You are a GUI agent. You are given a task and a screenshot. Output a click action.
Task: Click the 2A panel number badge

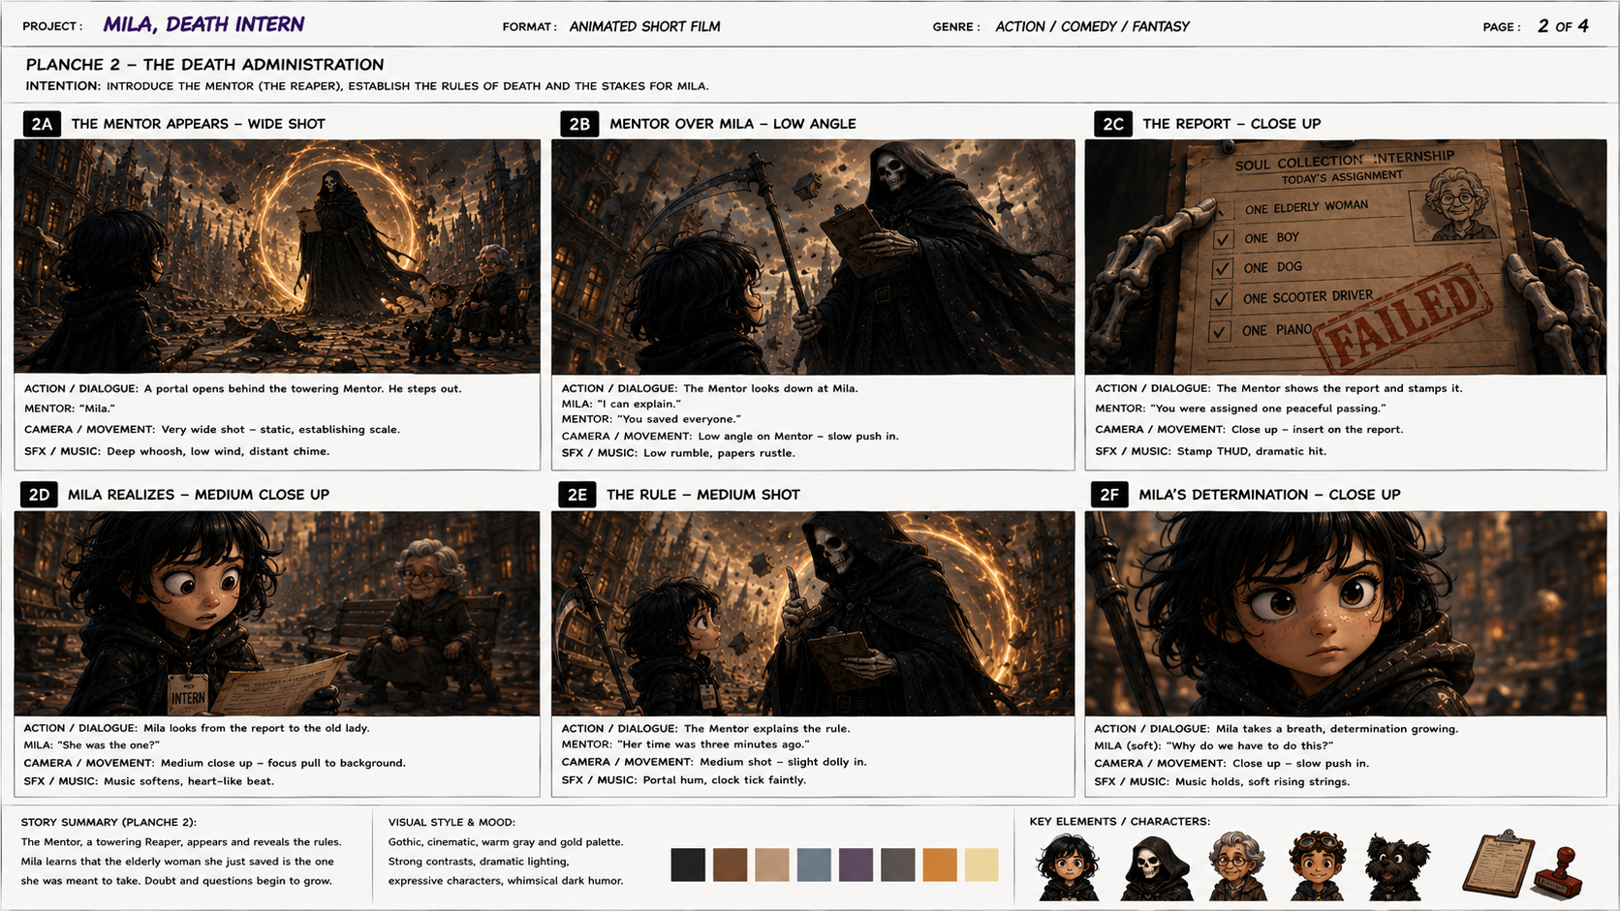point(42,124)
